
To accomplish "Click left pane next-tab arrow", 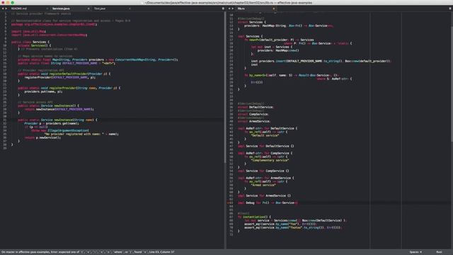I will coord(6,8).
